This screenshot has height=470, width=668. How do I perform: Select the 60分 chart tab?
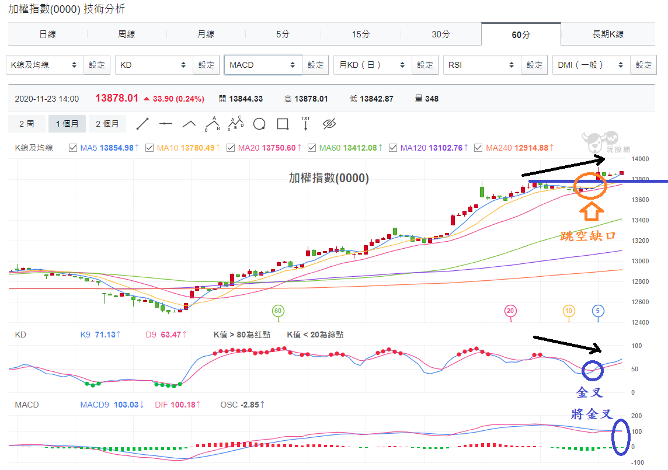[521, 34]
